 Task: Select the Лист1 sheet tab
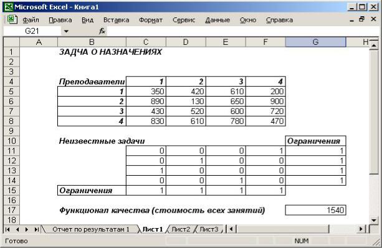tap(153, 229)
